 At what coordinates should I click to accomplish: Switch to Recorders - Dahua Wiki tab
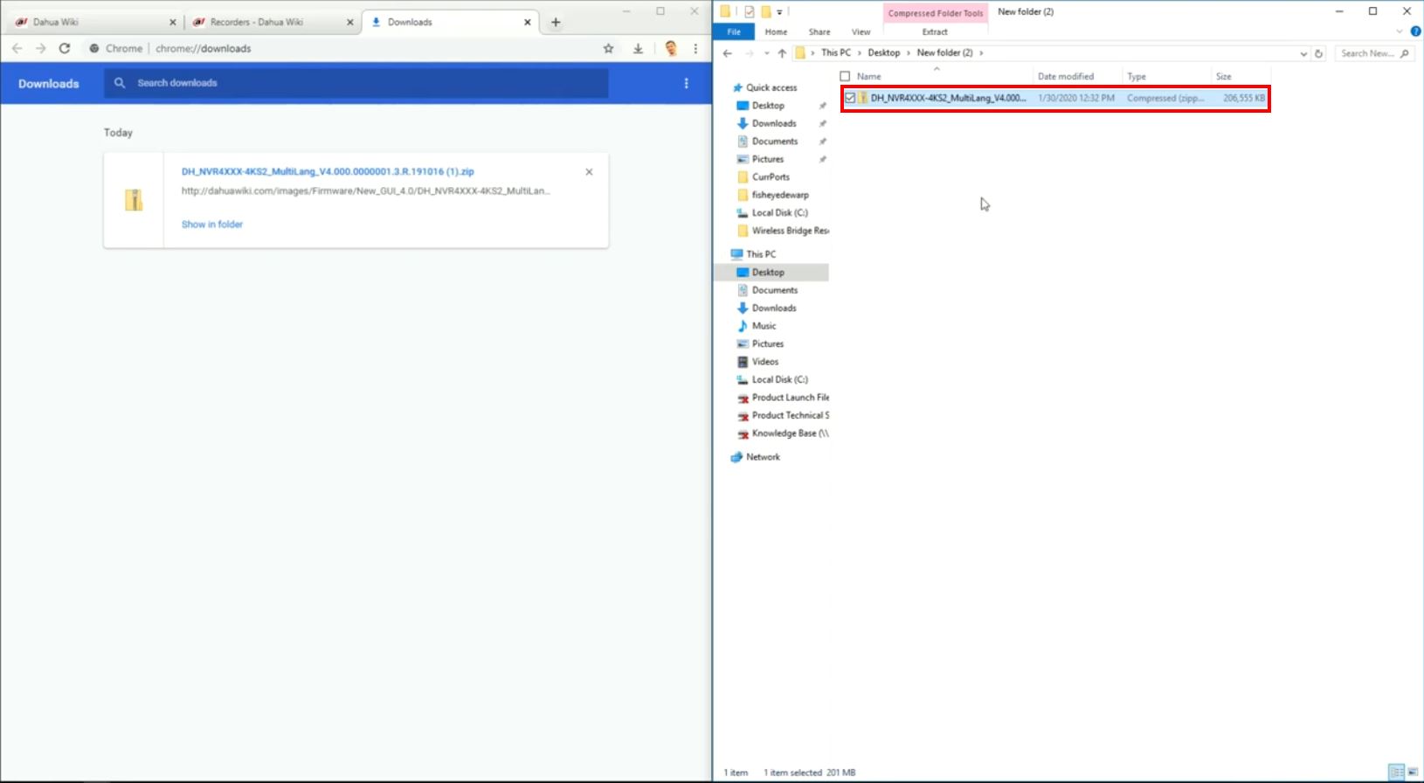[x=257, y=22]
